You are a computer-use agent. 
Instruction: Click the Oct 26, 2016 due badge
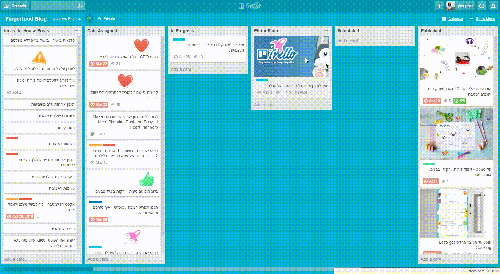coord(20,217)
